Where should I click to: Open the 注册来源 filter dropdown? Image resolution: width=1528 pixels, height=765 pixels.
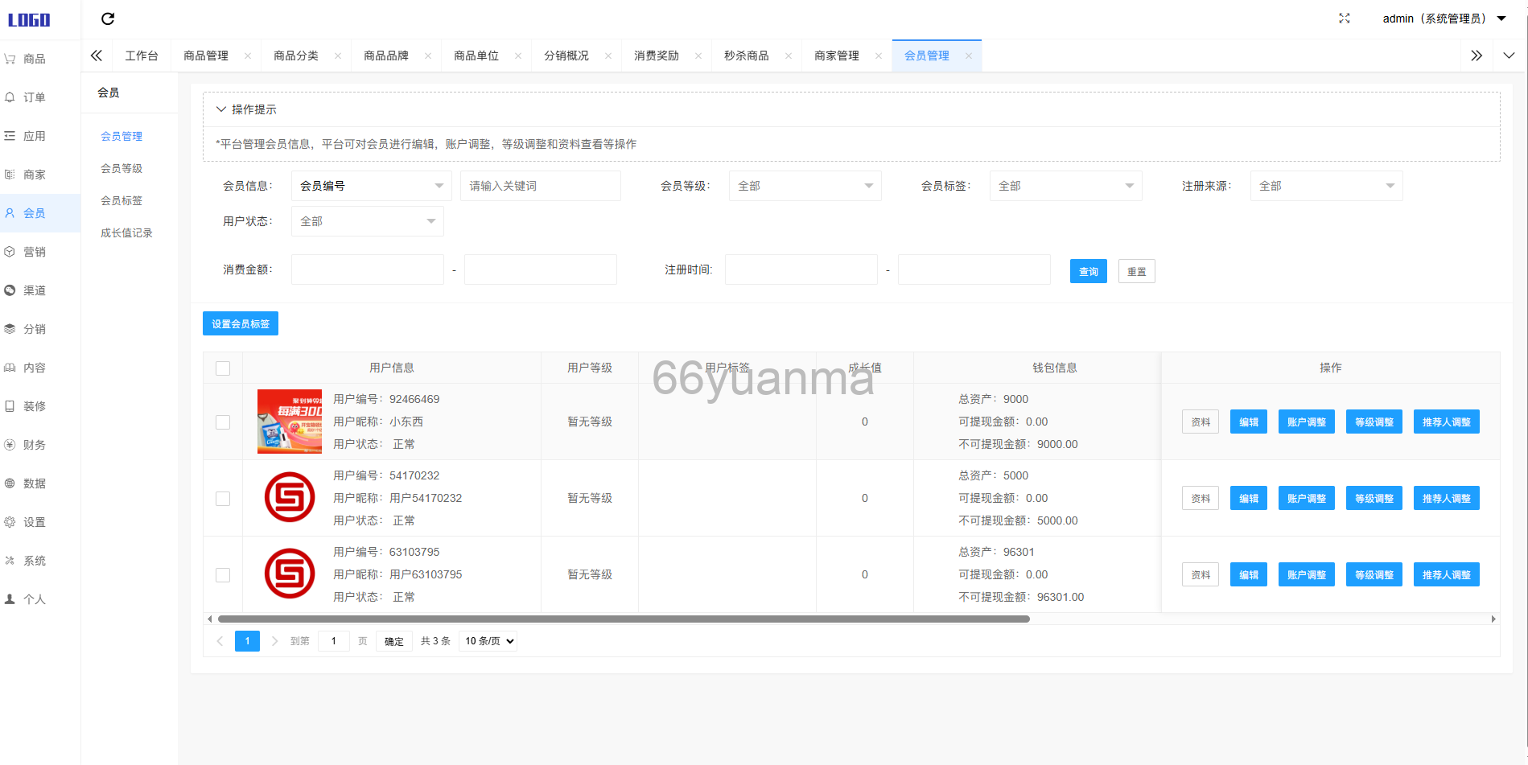pos(1326,186)
